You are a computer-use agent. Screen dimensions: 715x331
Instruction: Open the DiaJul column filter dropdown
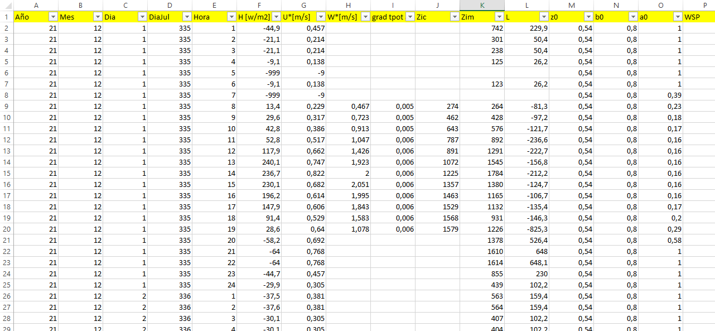point(187,17)
